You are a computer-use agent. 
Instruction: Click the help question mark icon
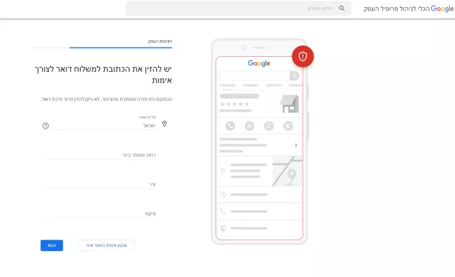46,125
